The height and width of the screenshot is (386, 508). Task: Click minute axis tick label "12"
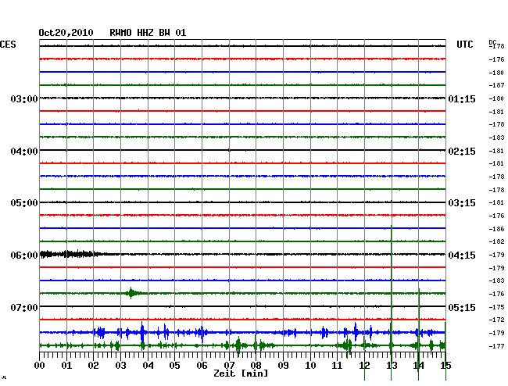tap(364, 366)
